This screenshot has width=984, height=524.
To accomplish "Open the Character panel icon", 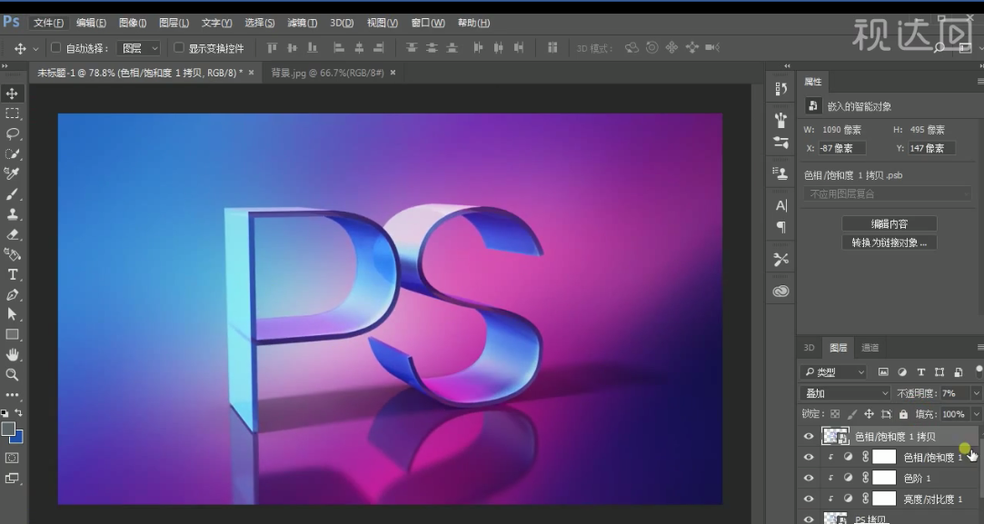I will pyautogui.click(x=780, y=205).
